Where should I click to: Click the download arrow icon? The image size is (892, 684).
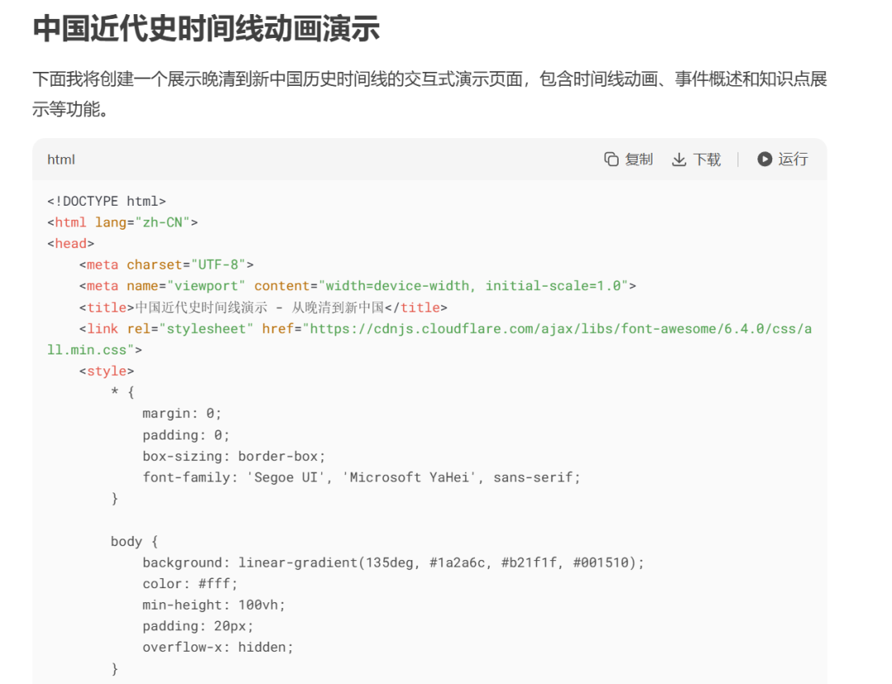(x=679, y=159)
